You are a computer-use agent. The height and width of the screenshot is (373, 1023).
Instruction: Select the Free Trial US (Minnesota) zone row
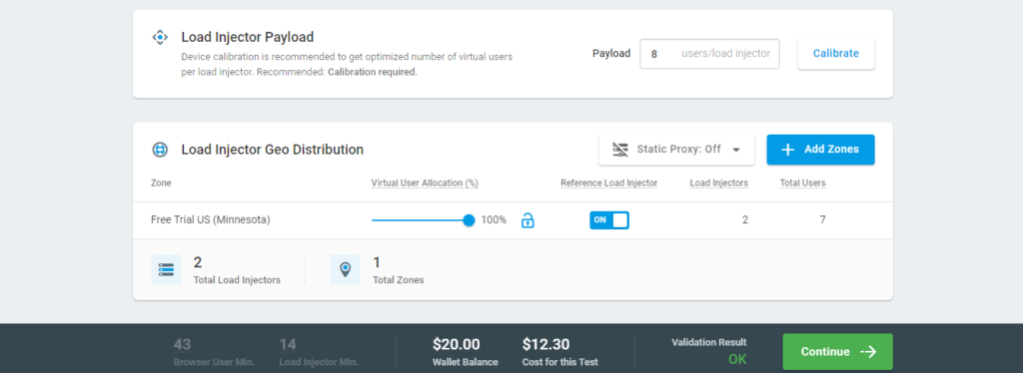512,220
